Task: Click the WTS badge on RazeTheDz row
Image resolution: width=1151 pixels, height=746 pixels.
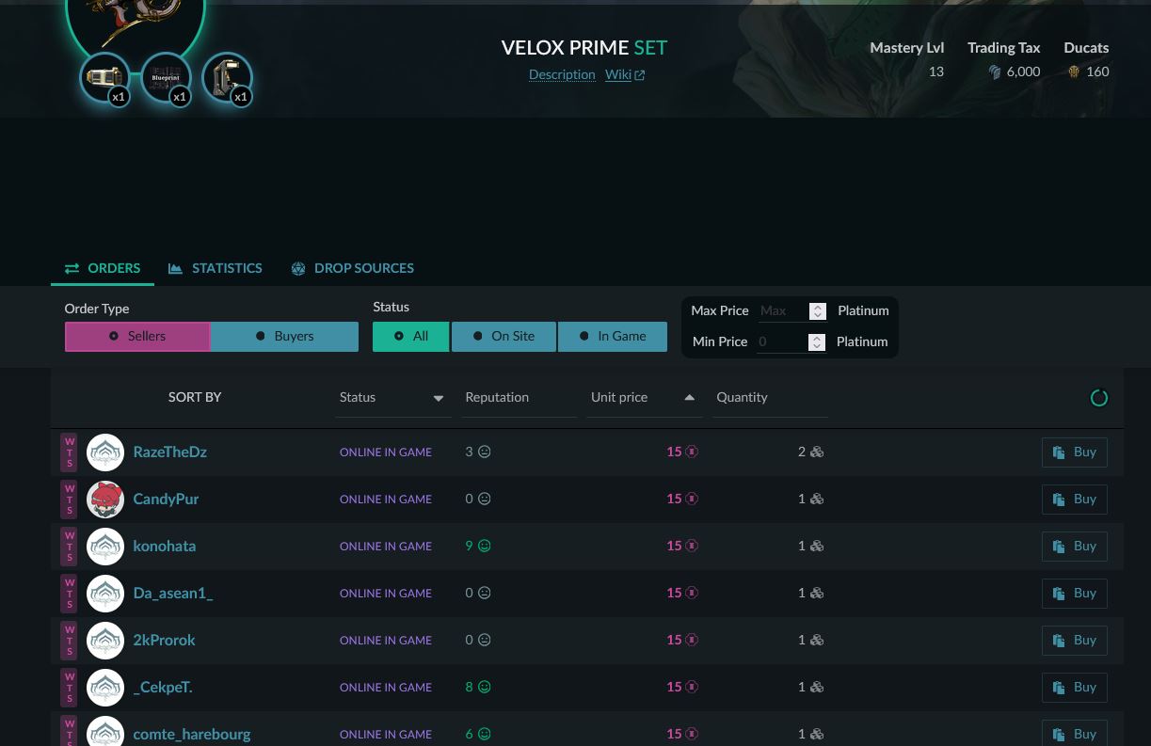Action: pyautogui.click(x=69, y=452)
